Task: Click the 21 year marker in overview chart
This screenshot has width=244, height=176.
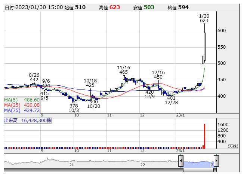Action: [72, 165]
